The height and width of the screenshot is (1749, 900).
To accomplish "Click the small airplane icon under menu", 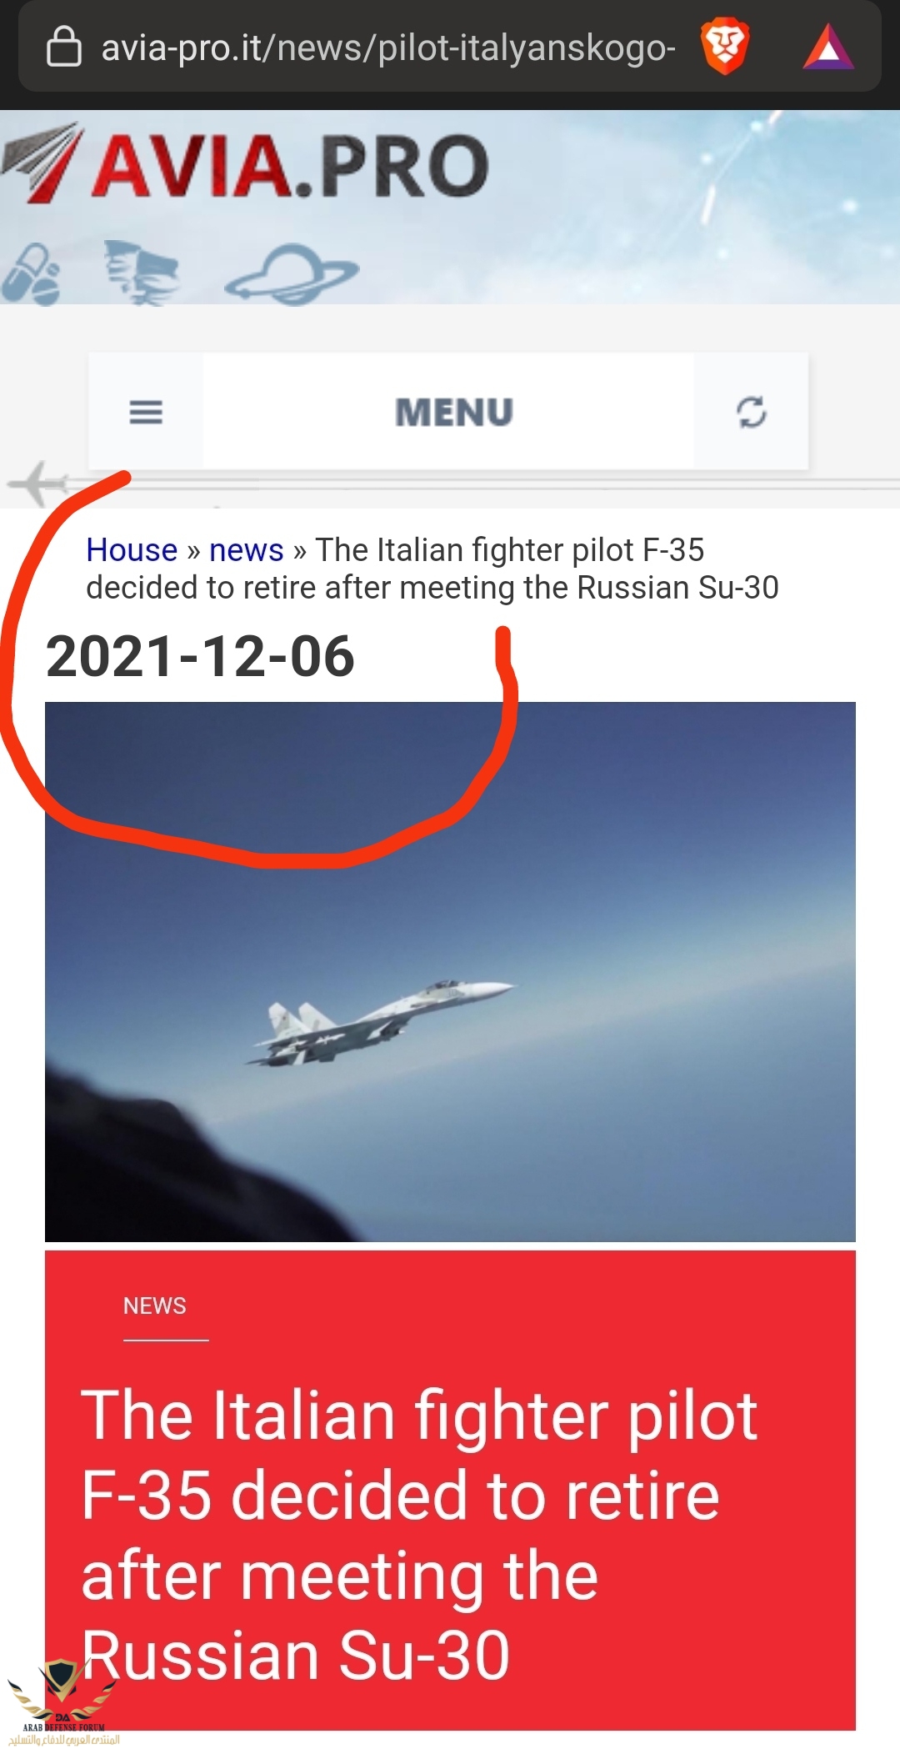I will pos(37,483).
